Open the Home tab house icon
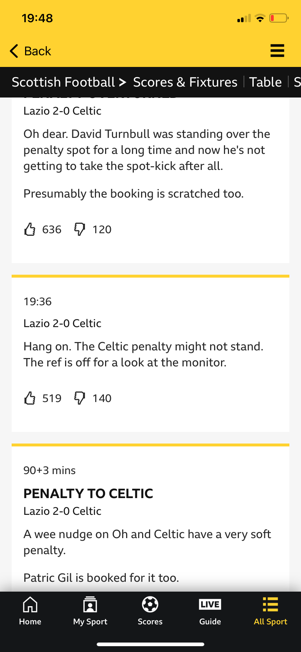301x652 pixels. click(x=30, y=605)
